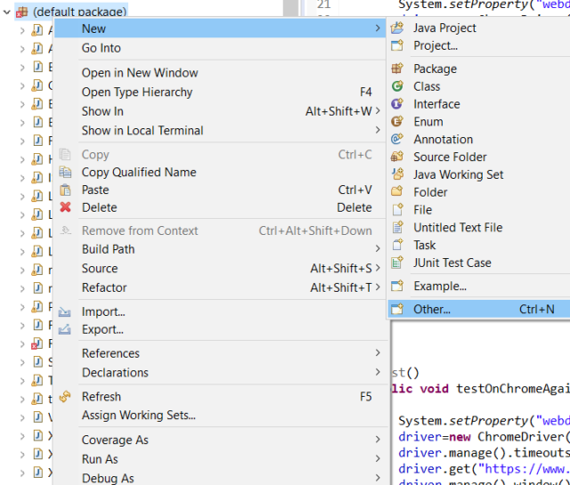The width and height of the screenshot is (570, 485).
Task: Expand the Show In submenu arrow
Action: pyautogui.click(x=378, y=111)
